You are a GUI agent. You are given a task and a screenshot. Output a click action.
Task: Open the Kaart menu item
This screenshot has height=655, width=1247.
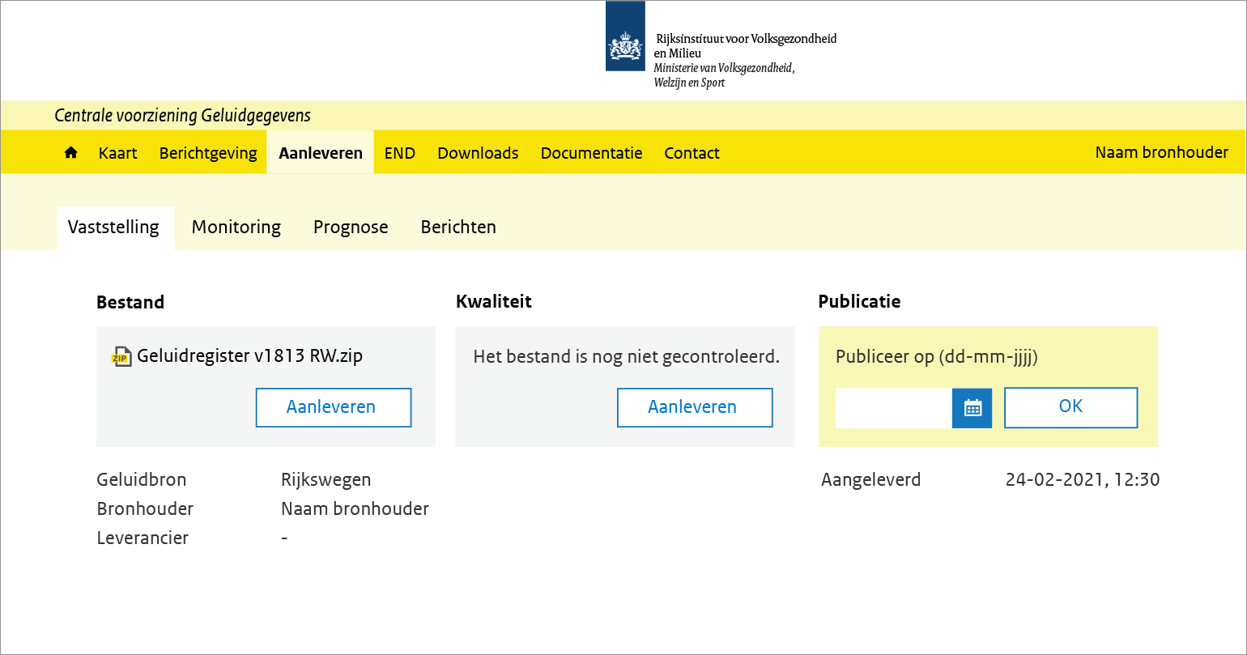pos(118,153)
